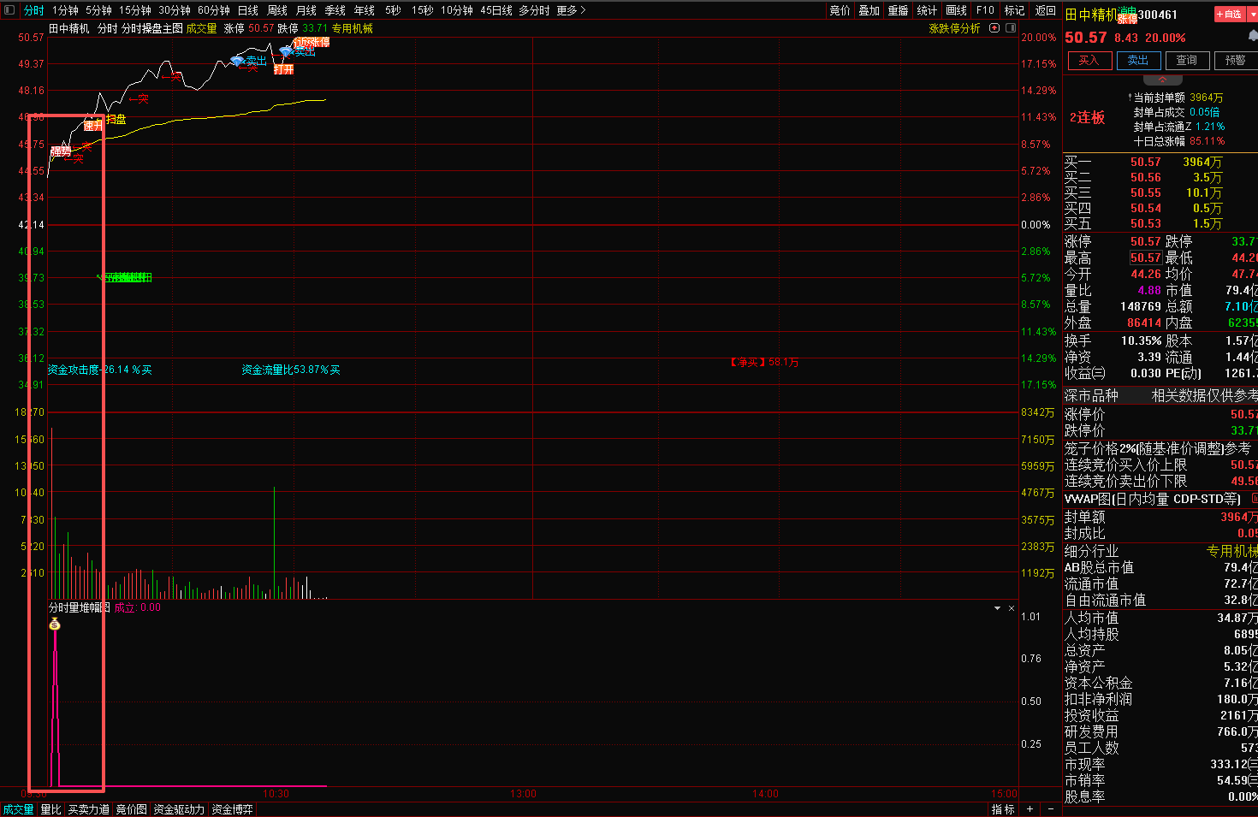1258x817 pixels.
Task: Switch to 多分时 view
Action: (534, 10)
